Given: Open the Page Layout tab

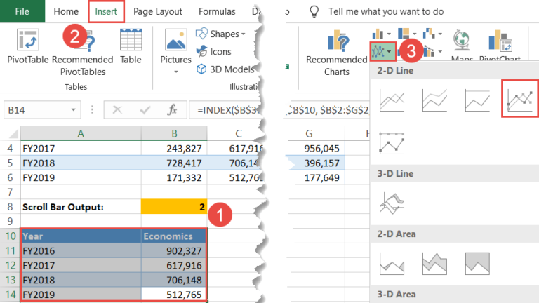Looking at the screenshot, I should [158, 11].
